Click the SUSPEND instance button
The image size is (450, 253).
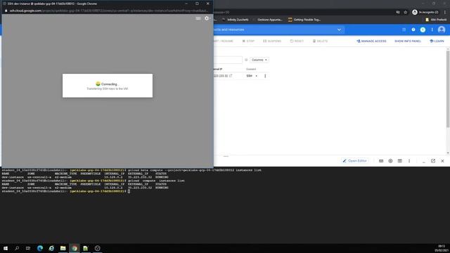(272, 41)
